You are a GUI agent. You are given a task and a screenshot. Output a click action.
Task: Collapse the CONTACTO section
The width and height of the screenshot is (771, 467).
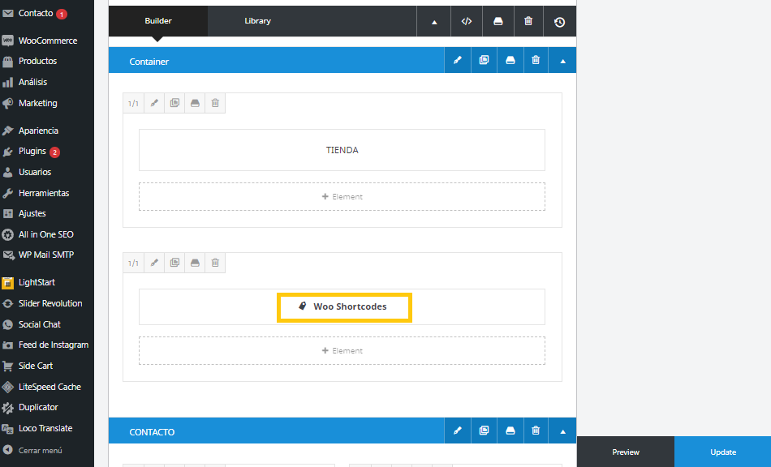click(x=562, y=431)
